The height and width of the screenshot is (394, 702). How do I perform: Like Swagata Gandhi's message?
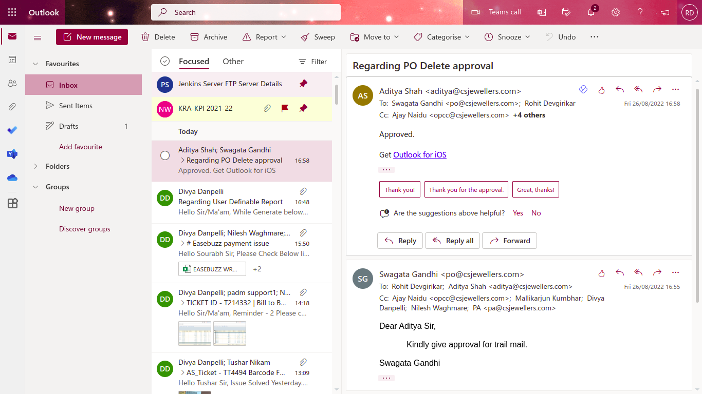pyautogui.click(x=601, y=273)
